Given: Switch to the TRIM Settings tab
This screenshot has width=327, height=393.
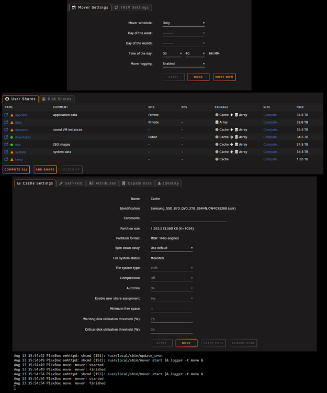Looking at the screenshot, I should click(132, 7).
